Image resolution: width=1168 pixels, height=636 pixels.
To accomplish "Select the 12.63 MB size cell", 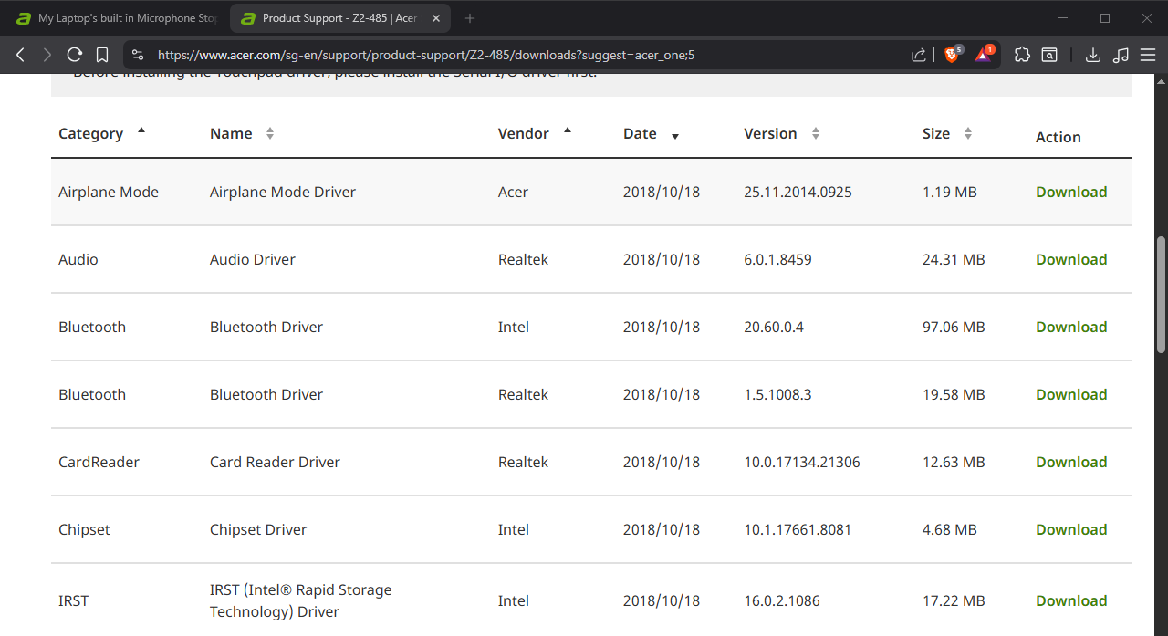I will [x=954, y=462].
